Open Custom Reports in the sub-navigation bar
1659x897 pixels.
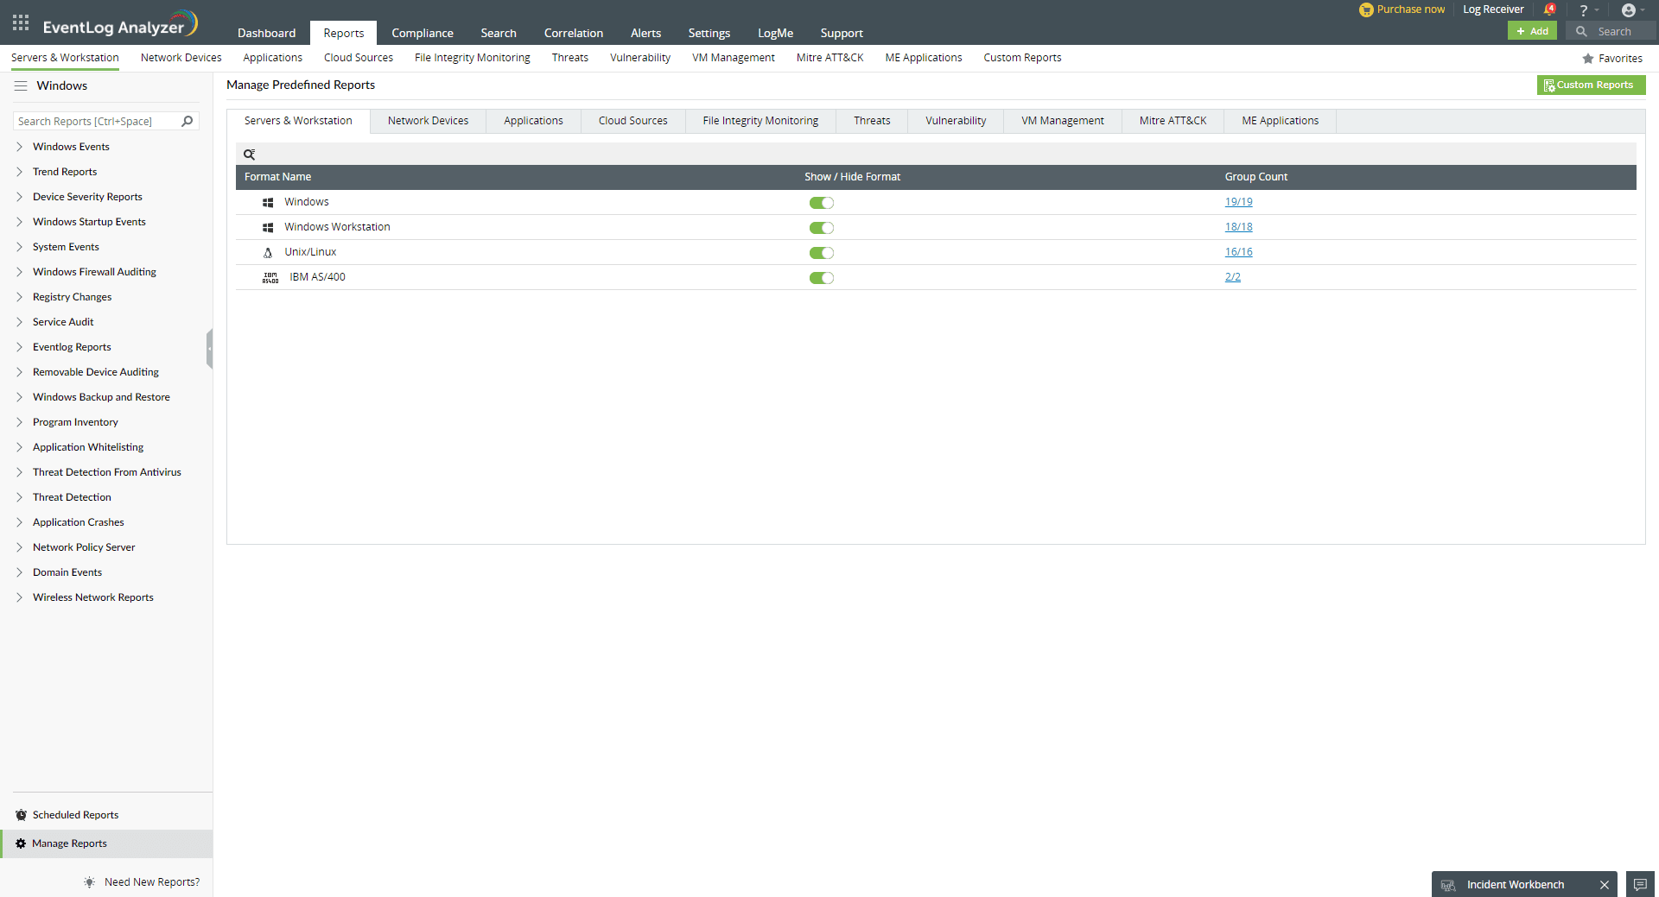click(1022, 58)
